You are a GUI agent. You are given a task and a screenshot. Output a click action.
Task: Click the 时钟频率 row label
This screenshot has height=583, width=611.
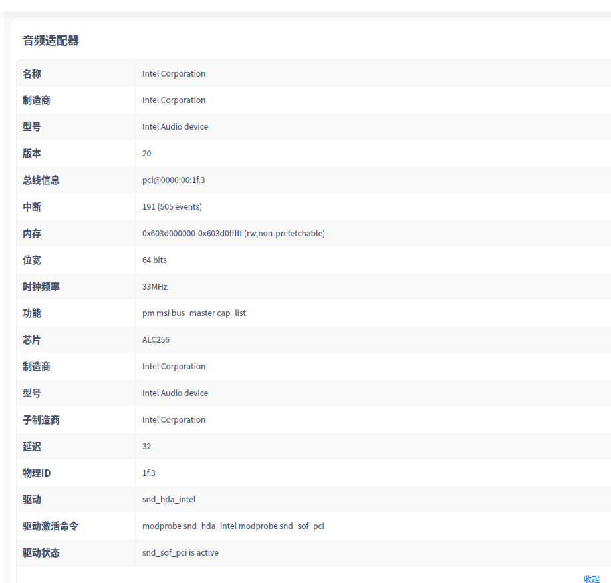(41, 287)
